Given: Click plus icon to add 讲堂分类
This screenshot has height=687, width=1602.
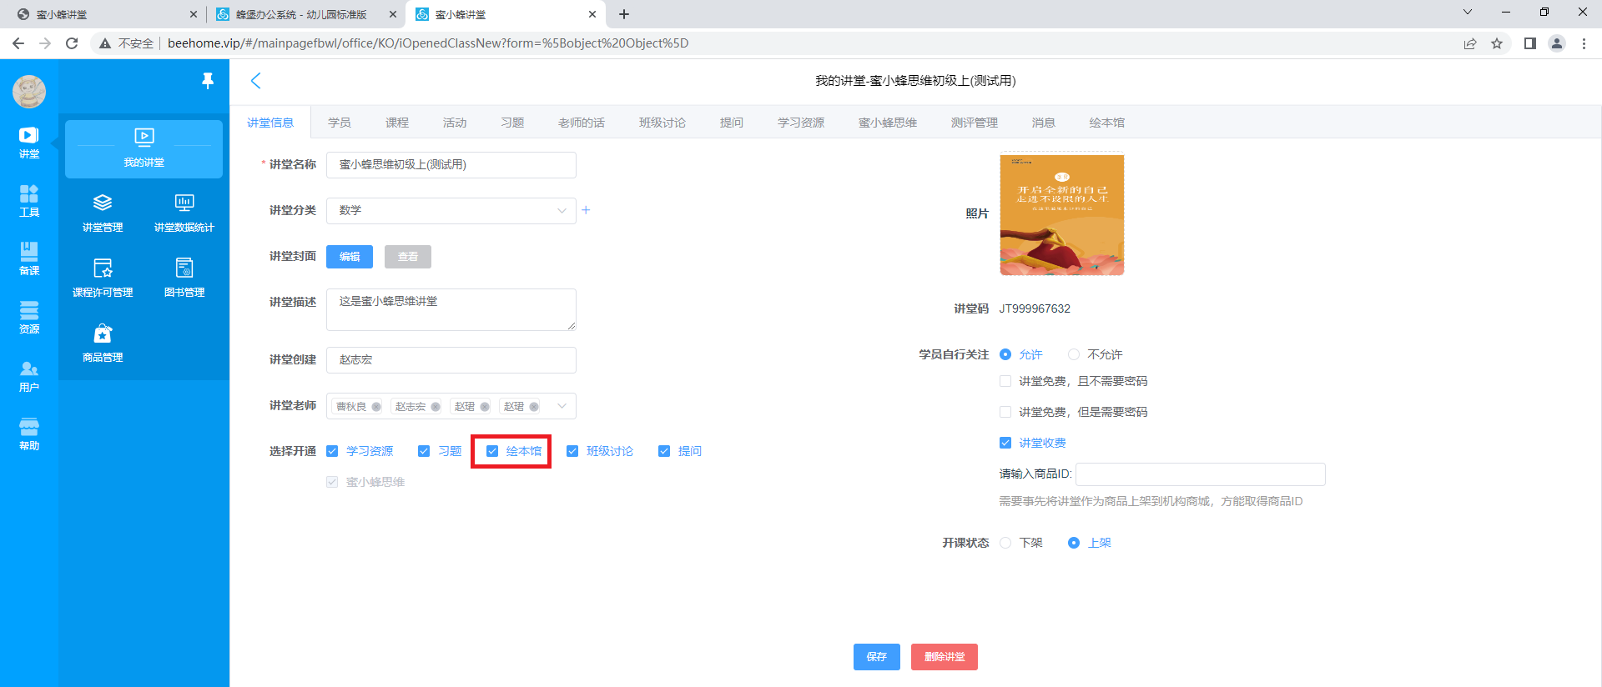Looking at the screenshot, I should click(586, 210).
